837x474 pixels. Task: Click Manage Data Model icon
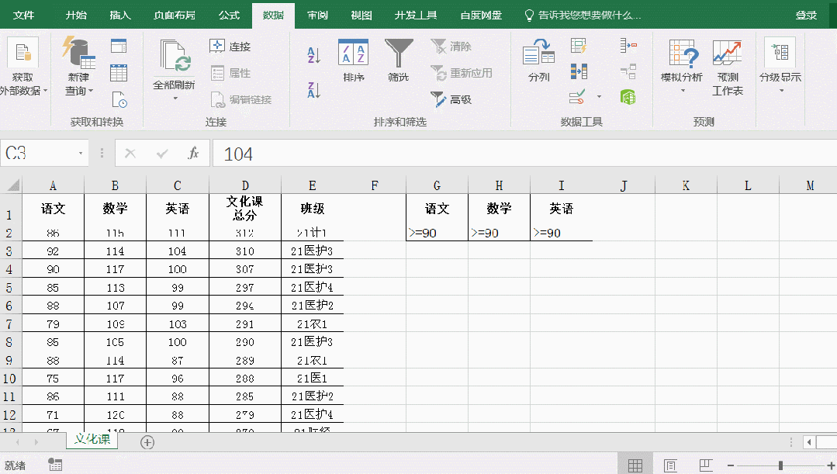[x=628, y=97]
